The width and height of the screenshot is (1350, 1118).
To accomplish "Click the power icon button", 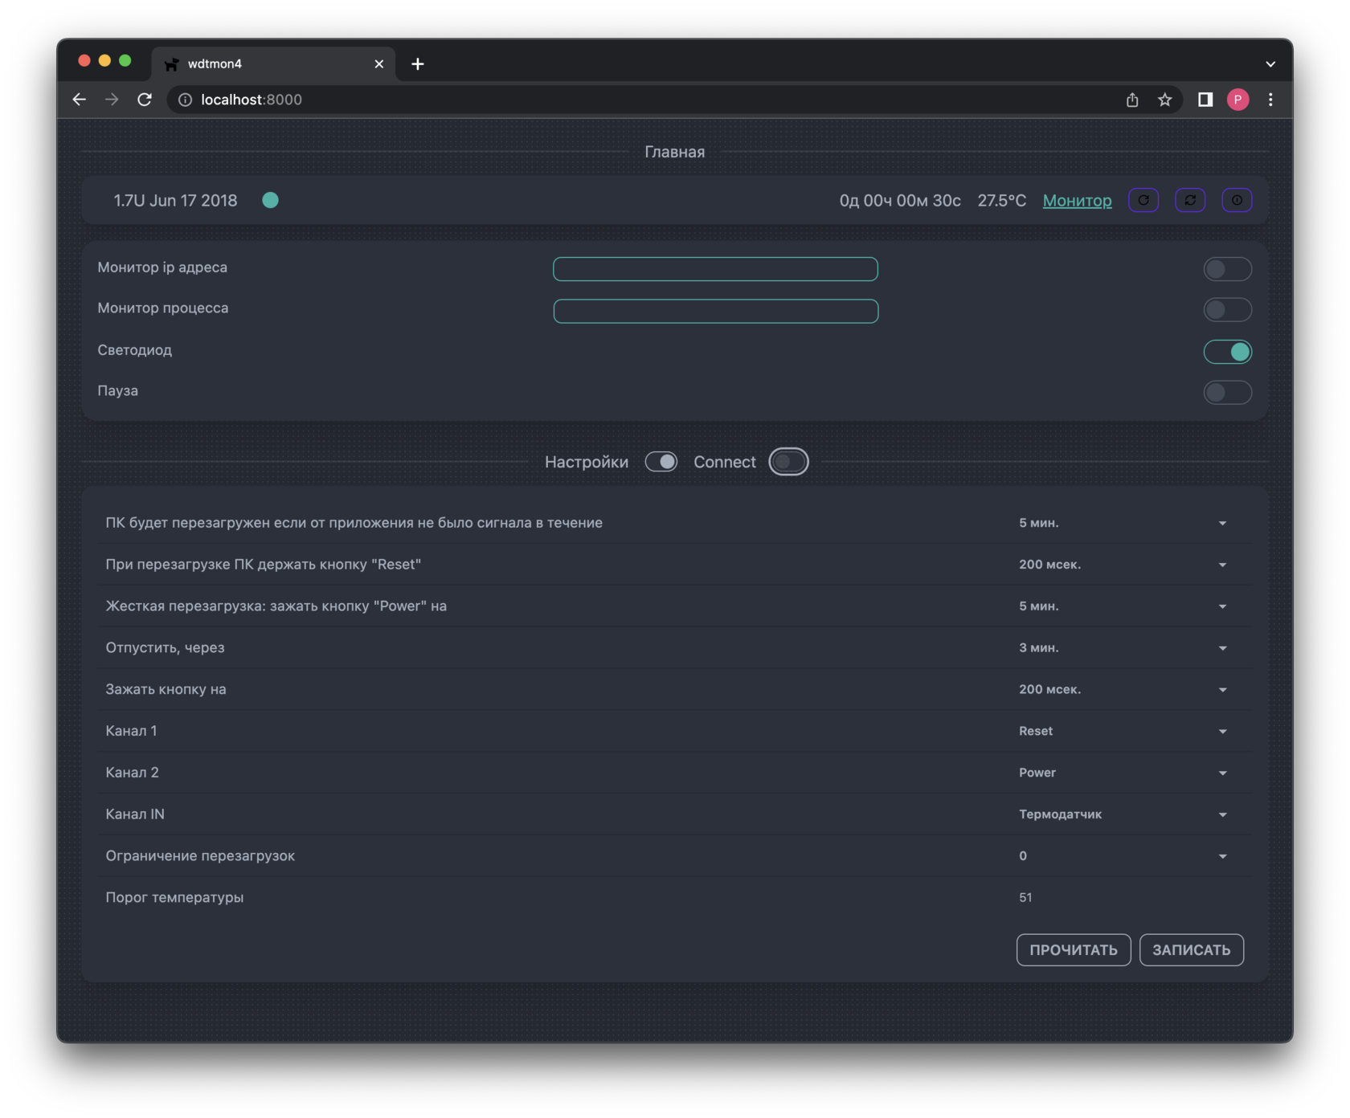I will [1237, 200].
